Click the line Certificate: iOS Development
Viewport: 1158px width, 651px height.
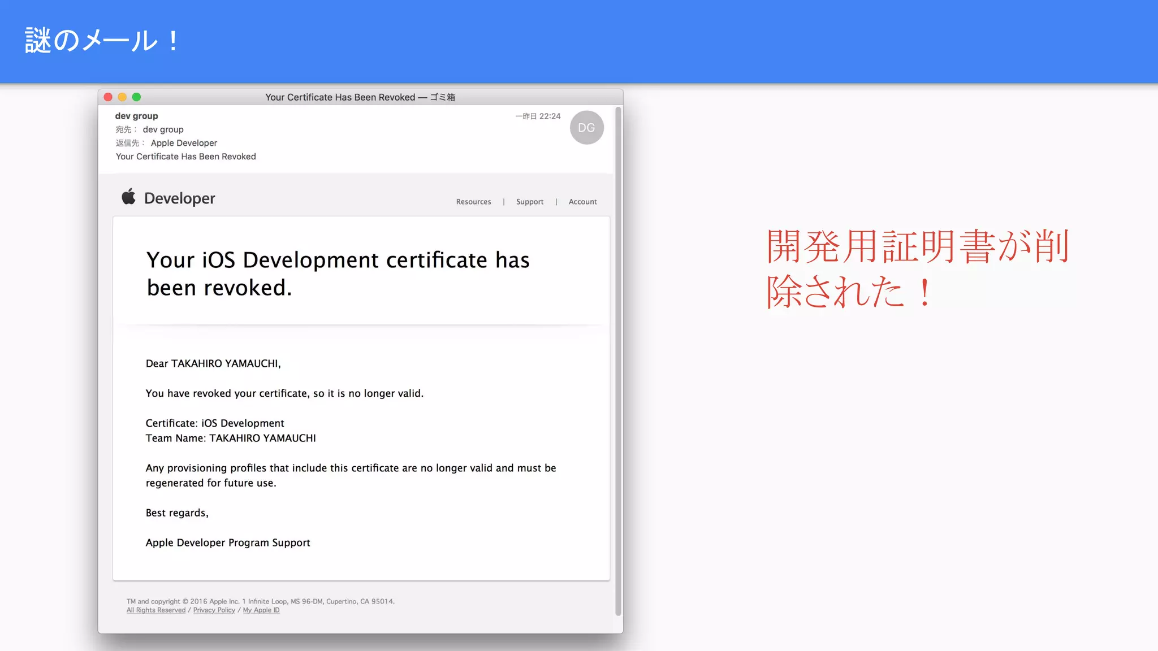click(215, 423)
